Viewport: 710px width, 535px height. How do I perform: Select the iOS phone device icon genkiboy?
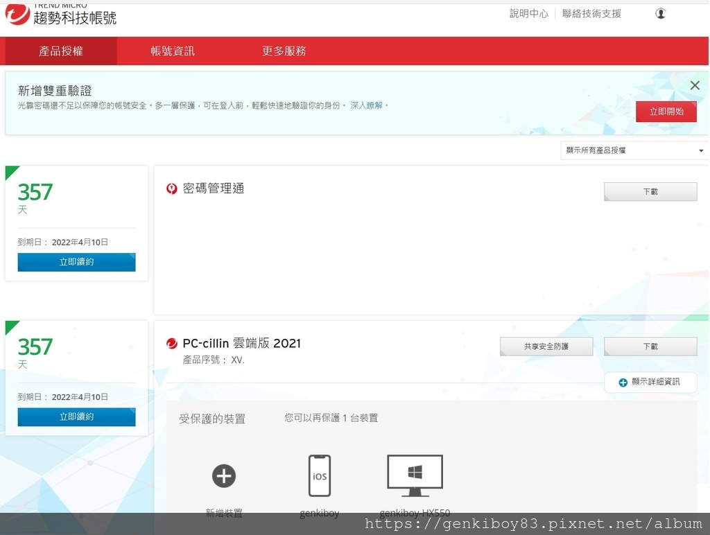click(x=320, y=475)
